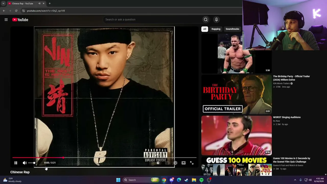Open the OBS Studio taskbar icon
The height and width of the screenshot is (184, 327).
point(209,180)
